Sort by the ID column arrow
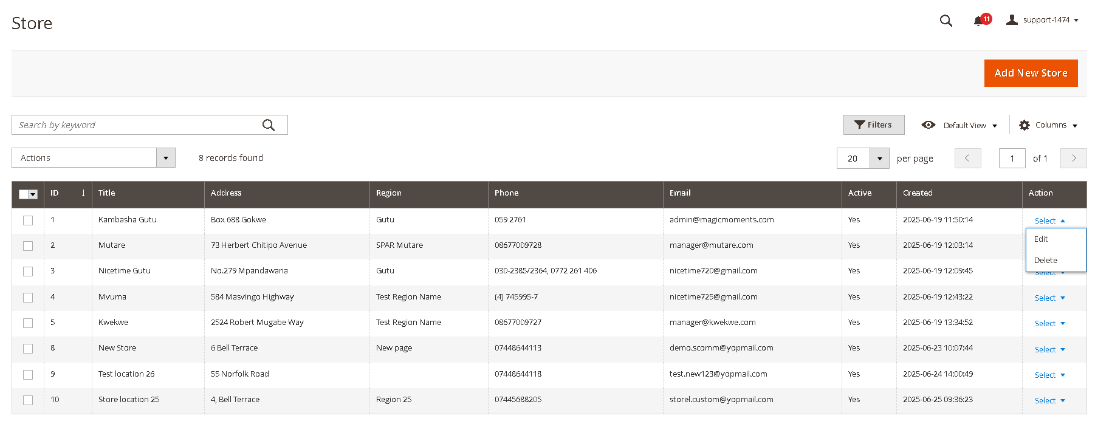Screen dimensions: 1095x424 coord(83,193)
